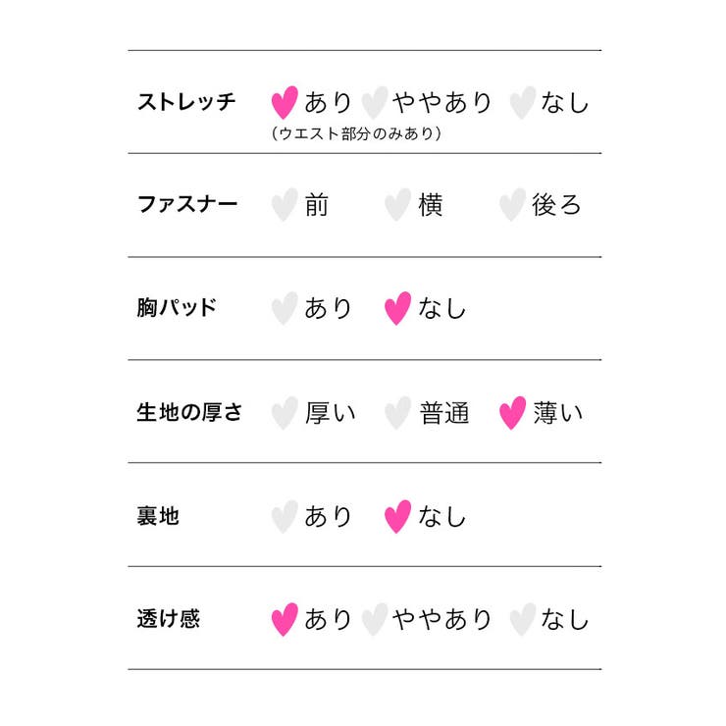Click the pink heart for 裏地 なし
Viewport: 726px width, 726px height.
[x=397, y=517]
